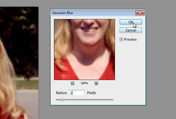Screen dimensions: 176x119
Task: Zoom in preview with the plus icon
Action: click(96, 83)
